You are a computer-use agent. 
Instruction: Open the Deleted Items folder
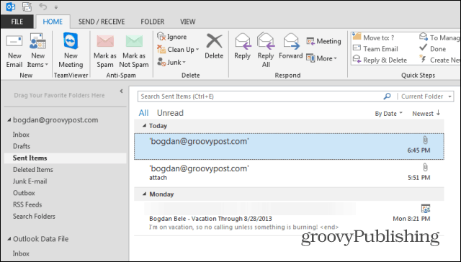33,170
